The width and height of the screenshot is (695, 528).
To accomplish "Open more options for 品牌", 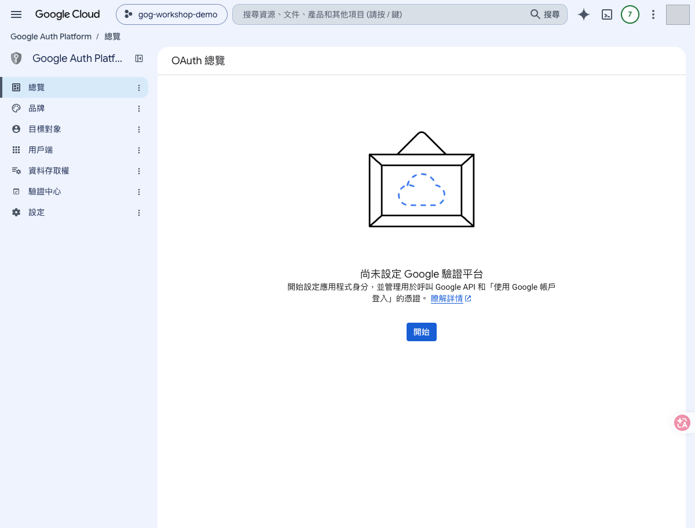I will 139,109.
